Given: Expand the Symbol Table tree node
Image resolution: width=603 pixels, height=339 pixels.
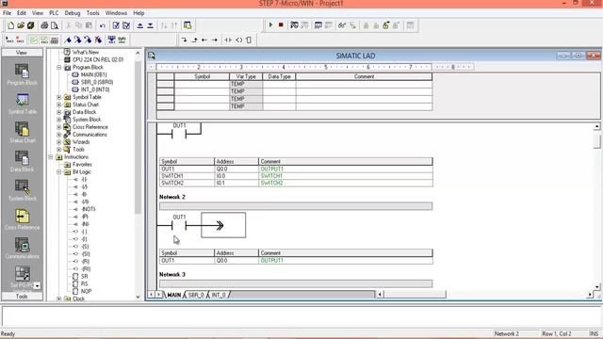Looking at the screenshot, I should [x=59, y=97].
